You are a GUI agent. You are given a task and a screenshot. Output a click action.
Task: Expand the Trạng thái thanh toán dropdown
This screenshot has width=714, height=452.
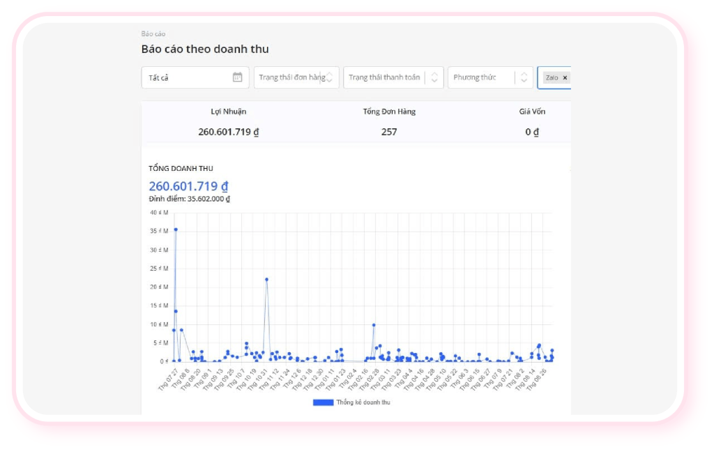(x=384, y=77)
